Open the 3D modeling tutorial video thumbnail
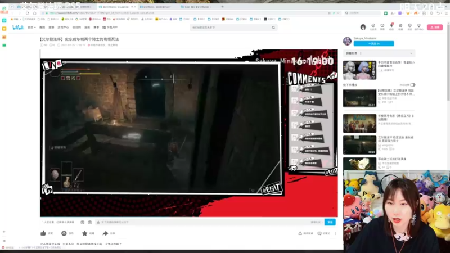Viewport: 450px width, 253px height. click(x=359, y=70)
